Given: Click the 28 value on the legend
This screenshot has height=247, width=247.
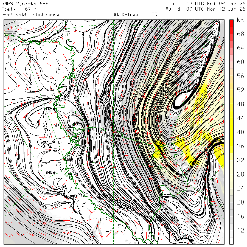Looking at the screenshot, I should point(240,174).
